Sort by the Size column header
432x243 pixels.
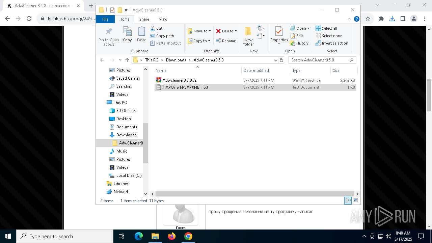coord(344,70)
